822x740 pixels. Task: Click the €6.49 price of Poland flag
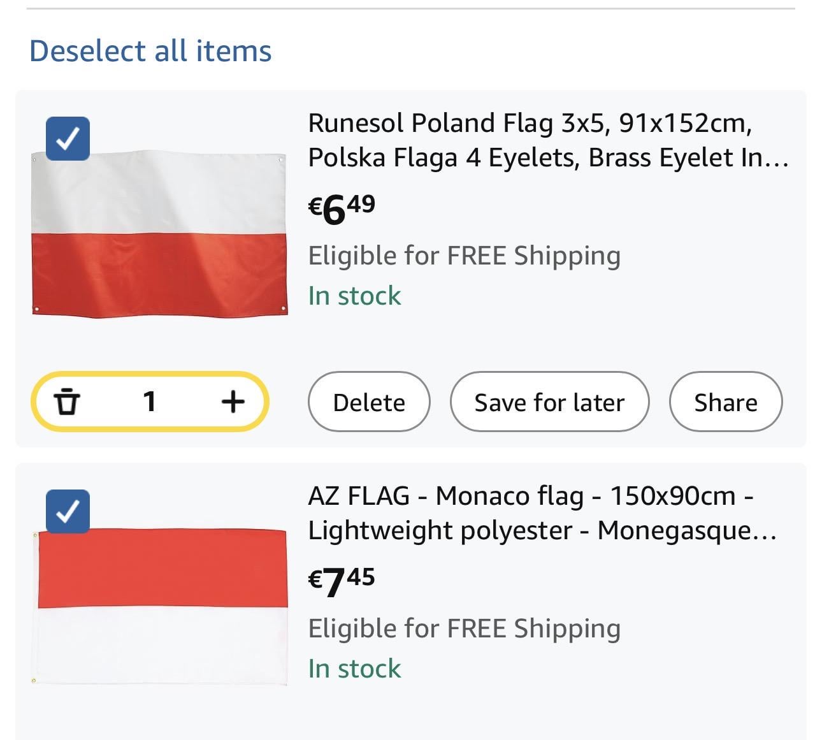click(x=342, y=208)
